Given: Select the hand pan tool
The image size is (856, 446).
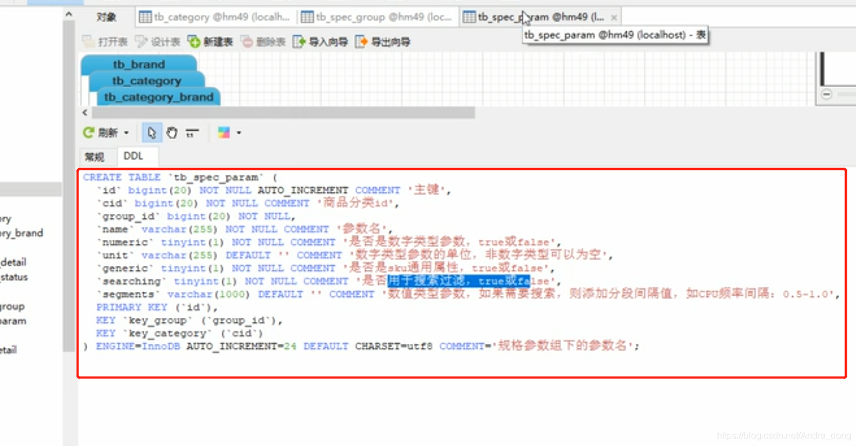Looking at the screenshot, I should [172, 133].
